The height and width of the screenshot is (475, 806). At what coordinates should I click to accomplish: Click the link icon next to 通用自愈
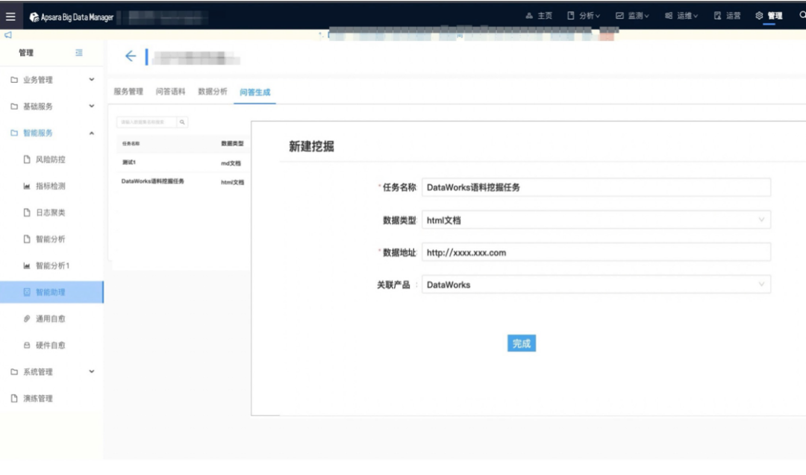pyautogui.click(x=27, y=318)
